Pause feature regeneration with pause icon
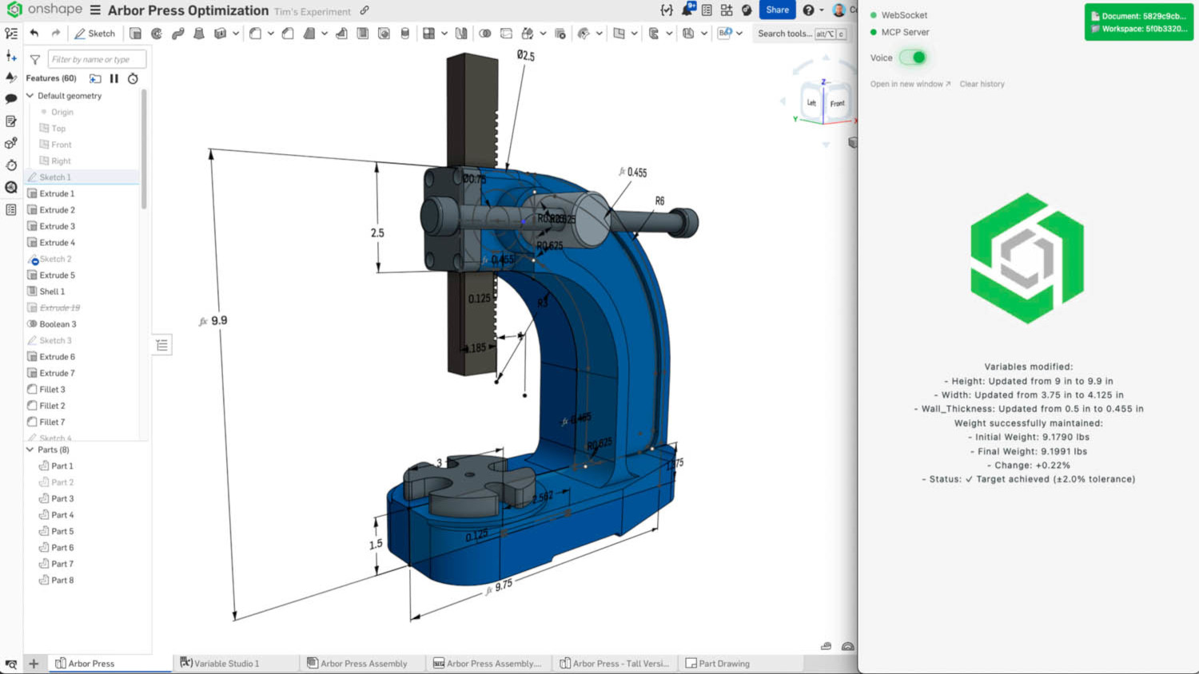The width and height of the screenshot is (1199, 674). (114, 78)
